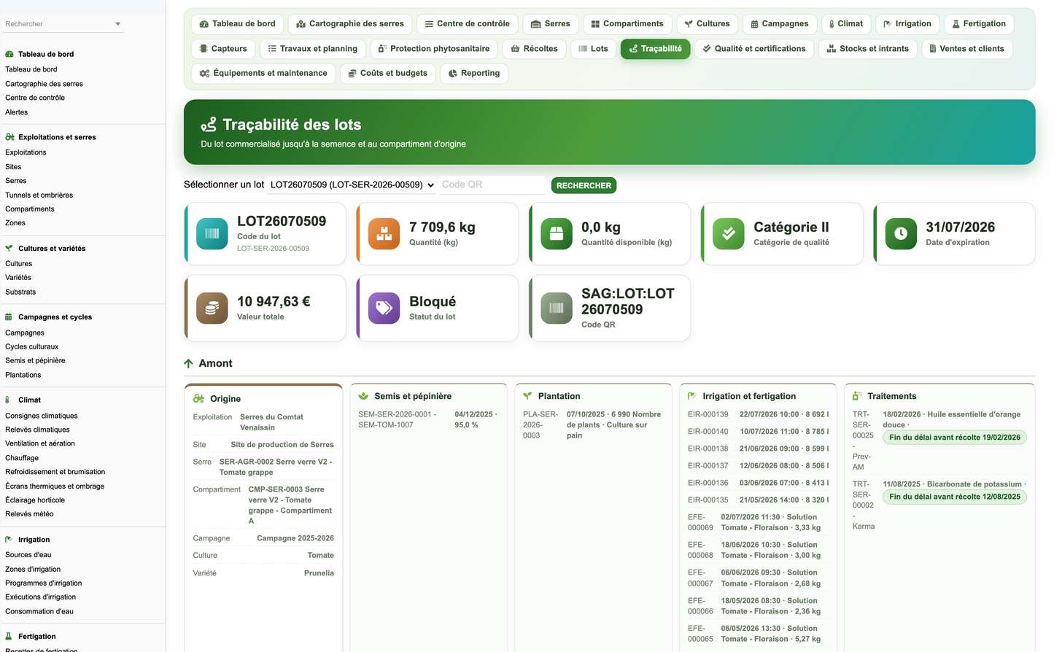1054x652 pixels.
Task: Select the active Traçabilité tab
Action: pos(655,49)
